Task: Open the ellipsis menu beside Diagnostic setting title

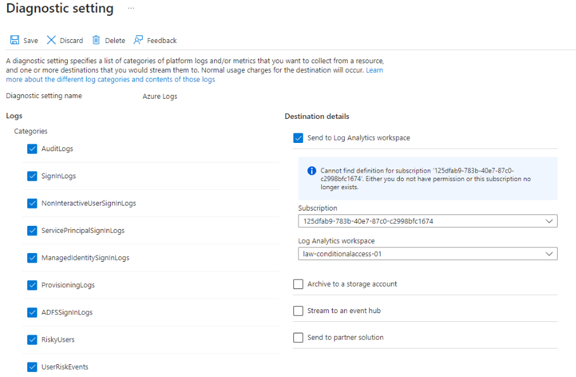Action: [131, 8]
